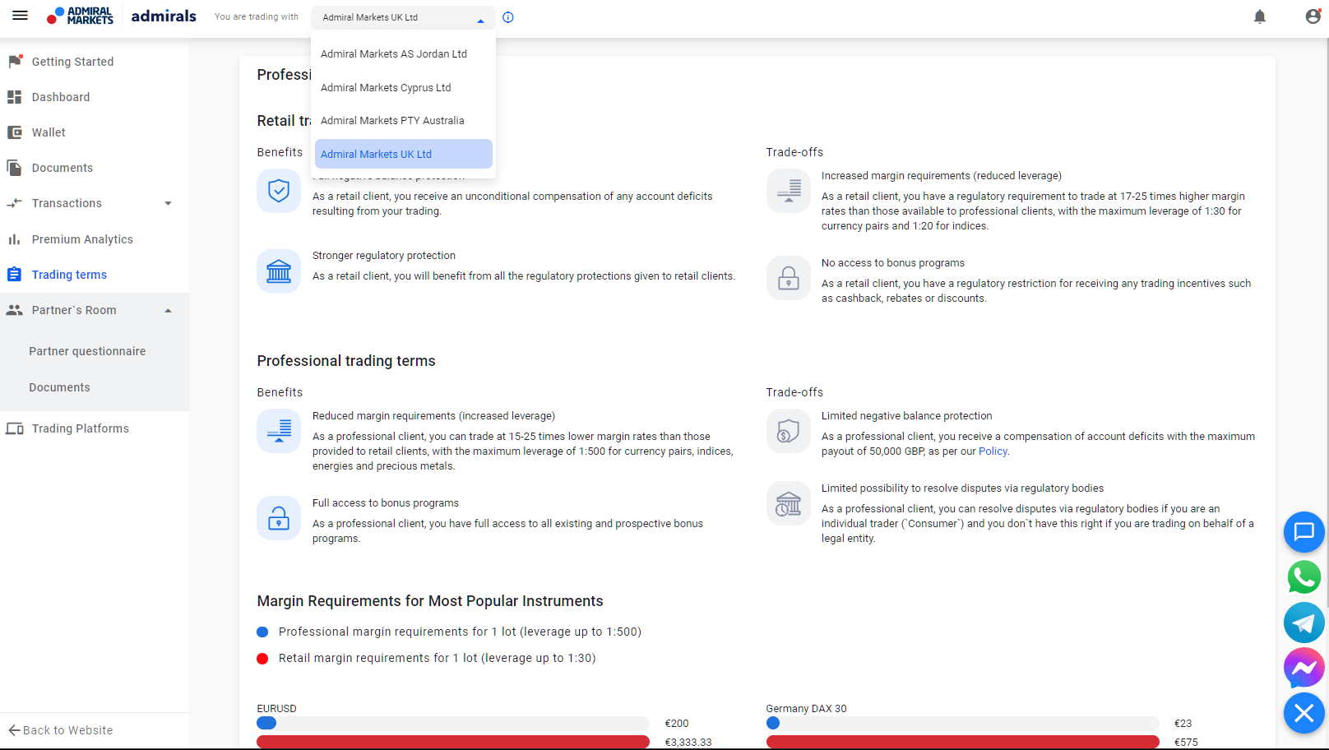Select Admiral Markets PTY Australia
1329x750 pixels.
[404, 121]
